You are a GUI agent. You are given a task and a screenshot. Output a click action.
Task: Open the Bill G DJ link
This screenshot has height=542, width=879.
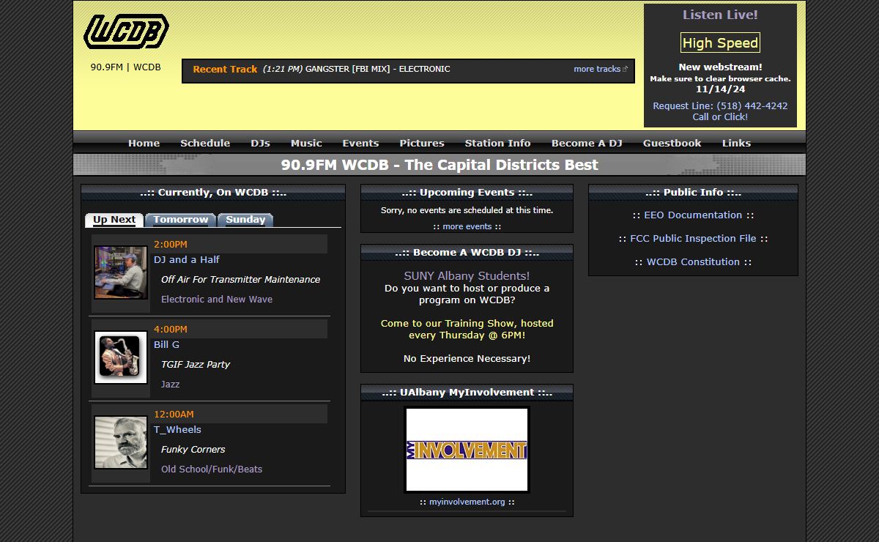point(166,344)
